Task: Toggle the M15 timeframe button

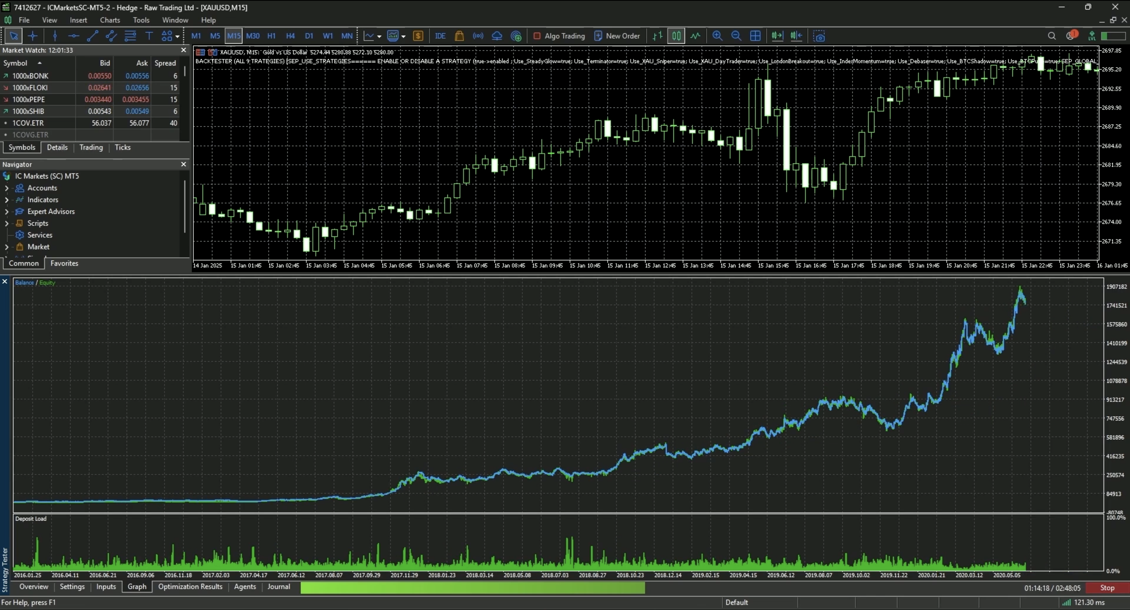Action: (234, 36)
